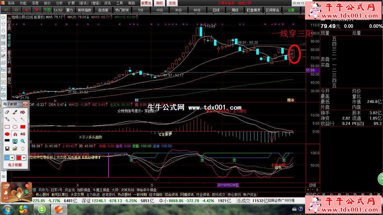
Task: Open the 帐户资金 info tab
Action: coord(250,195)
